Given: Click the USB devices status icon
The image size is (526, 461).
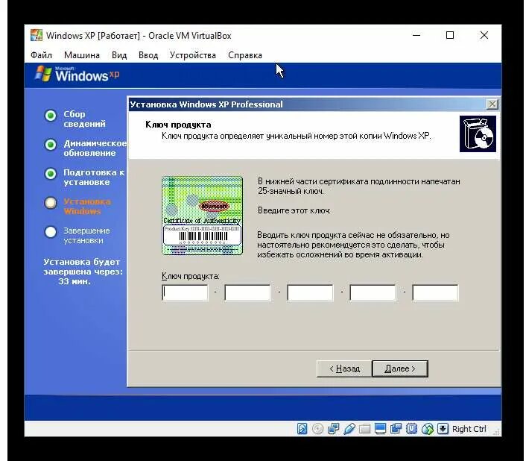Looking at the screenshot, I should click(349, 429).
